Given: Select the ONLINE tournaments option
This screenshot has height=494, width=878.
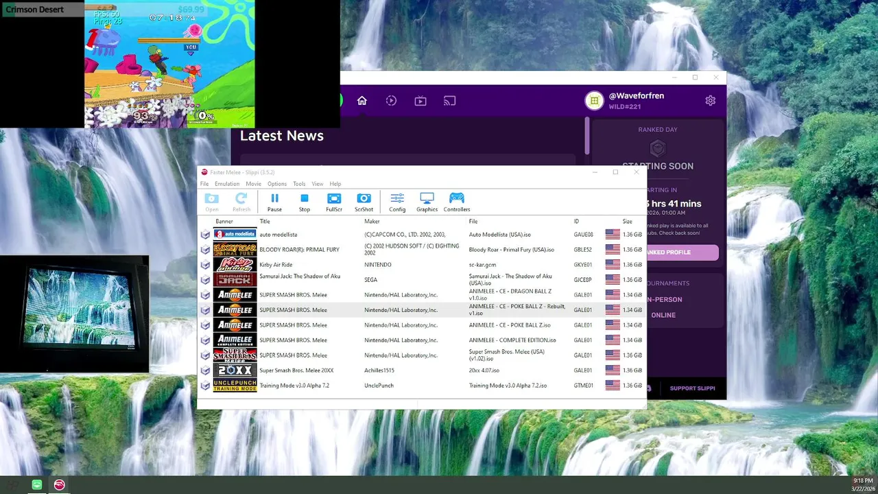Looking at the screenshot, I should 663,315.
